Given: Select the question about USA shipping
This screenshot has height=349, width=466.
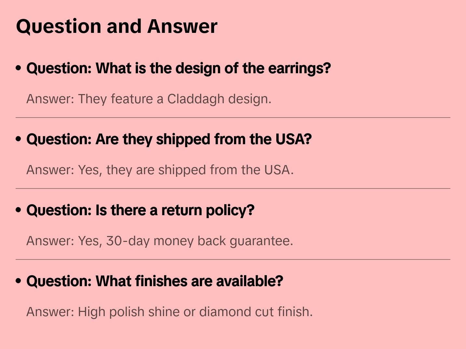Looking at the screenshot, I should pyautogui.click(x=169, y=139).
